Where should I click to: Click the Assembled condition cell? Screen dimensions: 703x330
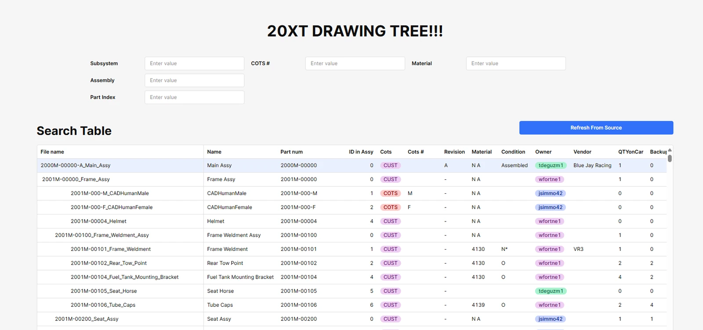click(x=515, y=166)
